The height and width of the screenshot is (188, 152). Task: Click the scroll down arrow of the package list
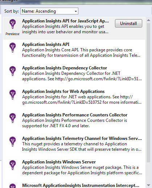tap(148, 185)
